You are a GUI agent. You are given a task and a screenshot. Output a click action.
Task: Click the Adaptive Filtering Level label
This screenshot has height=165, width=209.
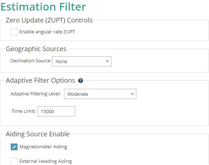35,94
